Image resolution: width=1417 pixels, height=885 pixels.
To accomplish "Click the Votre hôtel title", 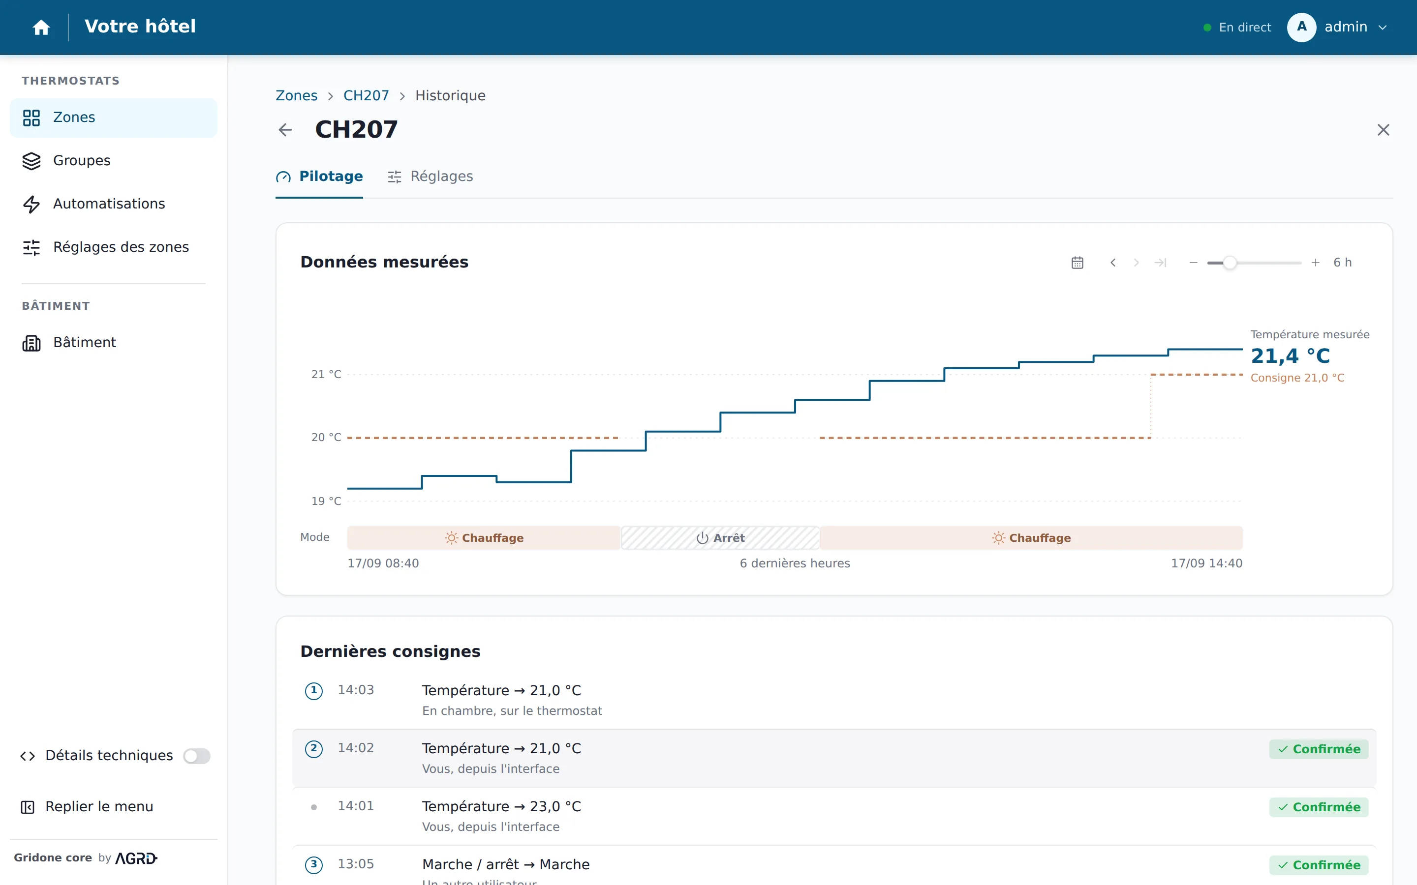I will click(x=140, y=27).
